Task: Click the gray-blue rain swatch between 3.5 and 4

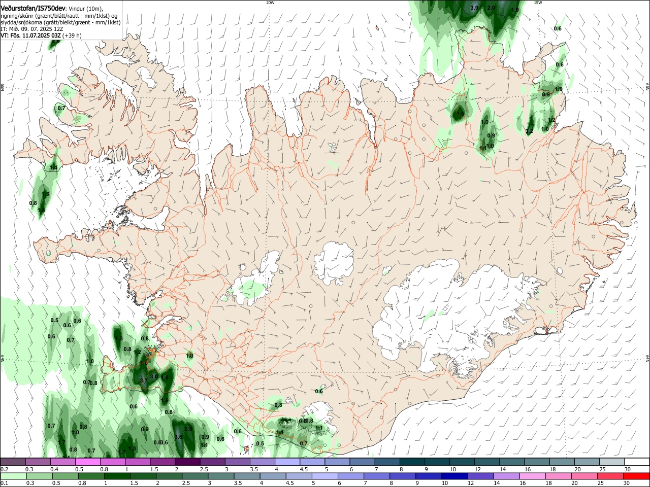Action: click(x=247, y=476)
